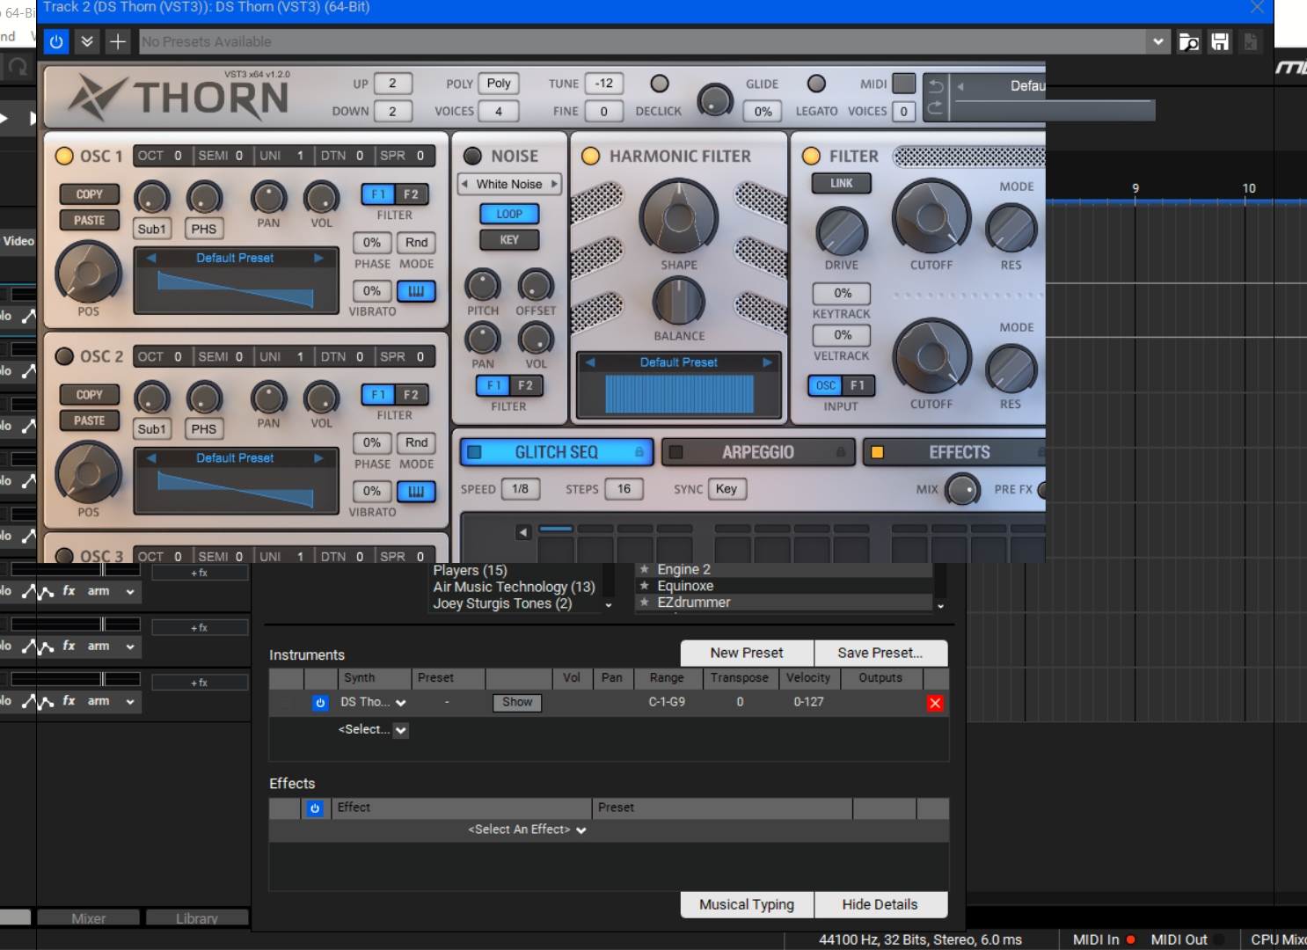The width and height of the screenshot is (1307, 950).
Task: Open the glitch Steps 16 selector
Action: pyautogui.click(x=624, y=489)
